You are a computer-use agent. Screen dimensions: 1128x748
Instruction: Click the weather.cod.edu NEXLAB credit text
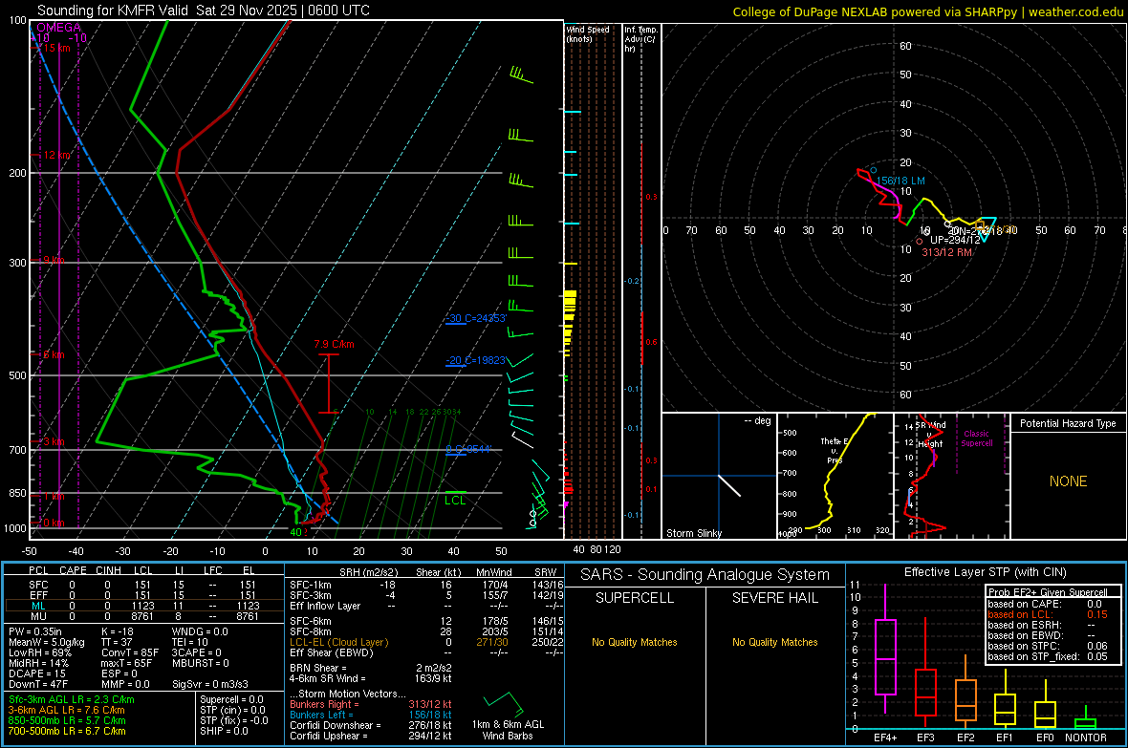coord(928,11)
